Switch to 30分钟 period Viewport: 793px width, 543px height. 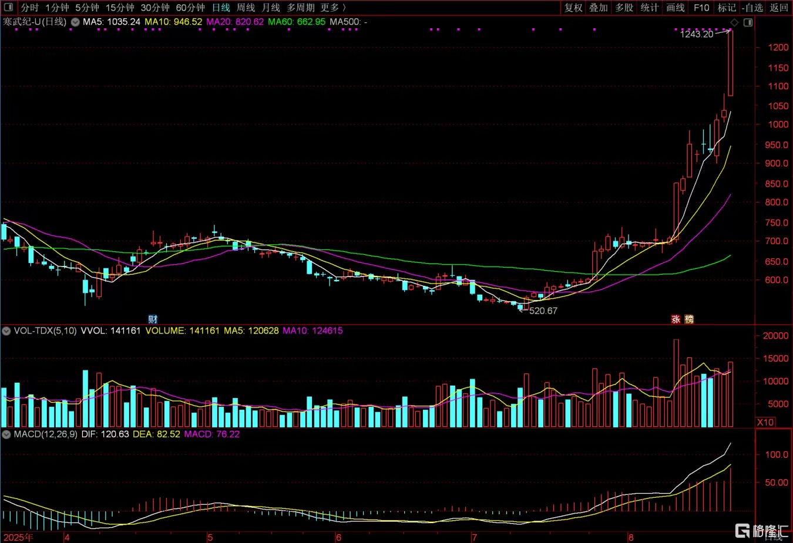[x=155, y=8]
